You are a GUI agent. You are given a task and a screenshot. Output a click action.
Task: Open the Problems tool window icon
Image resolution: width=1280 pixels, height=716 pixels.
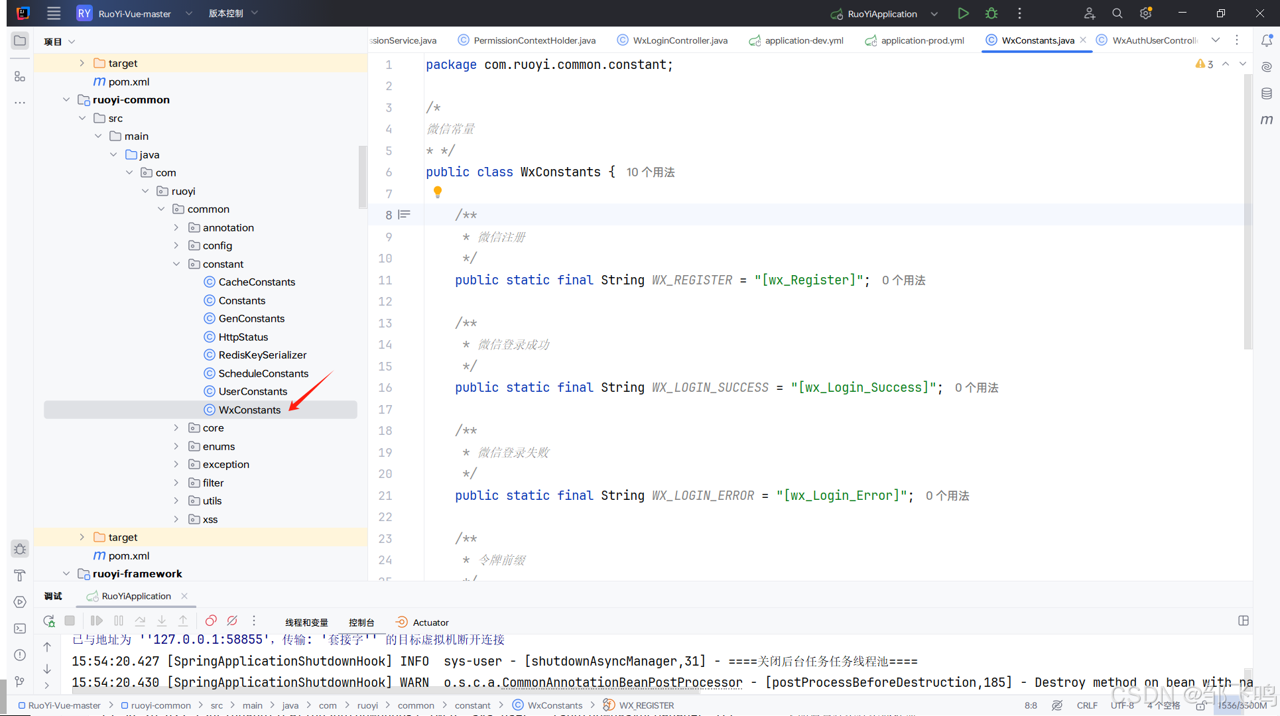[20, 655]
